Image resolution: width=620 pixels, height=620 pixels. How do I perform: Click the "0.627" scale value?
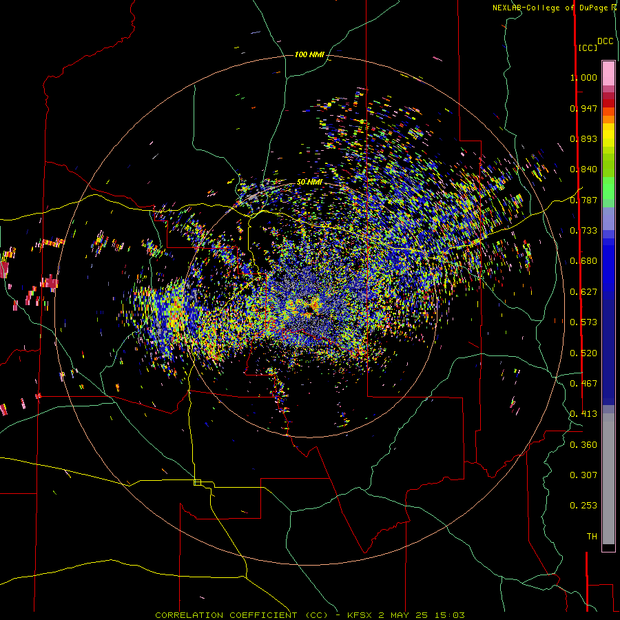[x=583, y=292]
